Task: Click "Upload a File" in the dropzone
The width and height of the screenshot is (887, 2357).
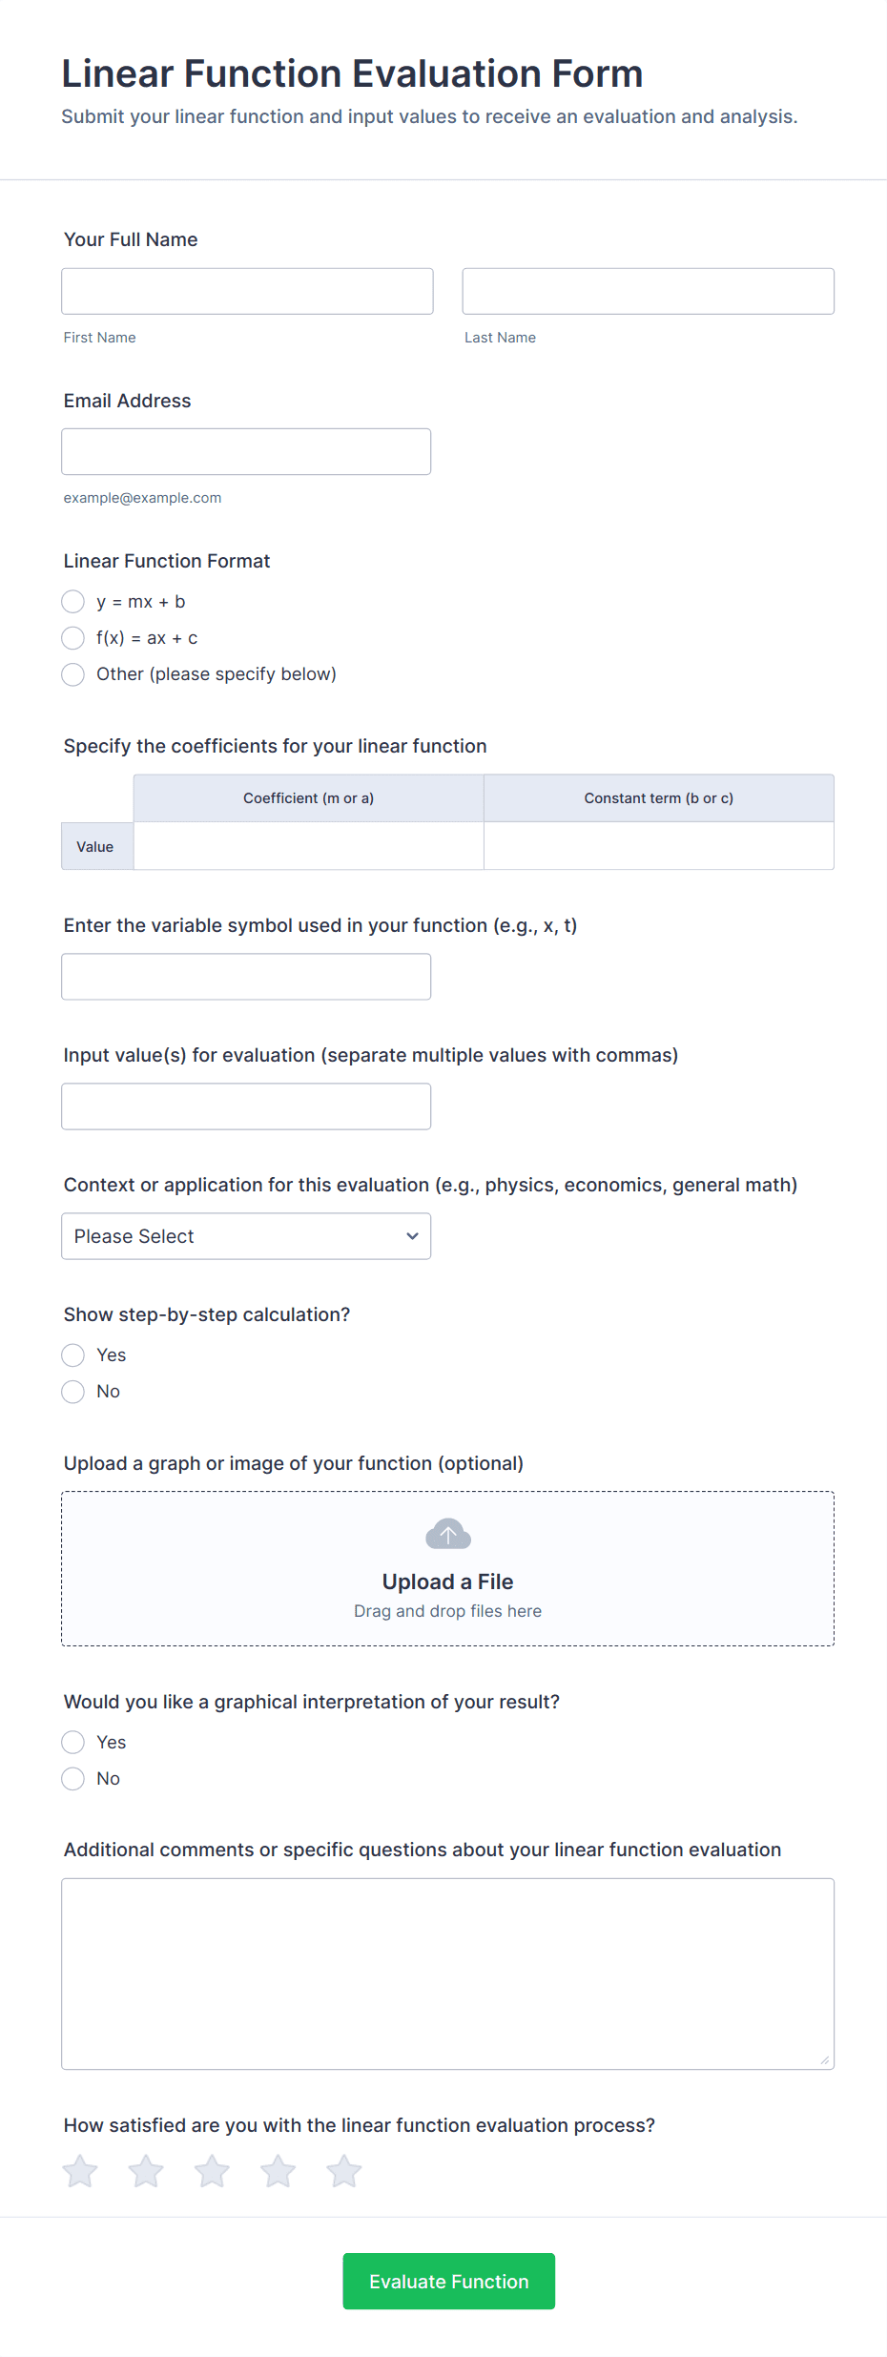Action: 447,1582
